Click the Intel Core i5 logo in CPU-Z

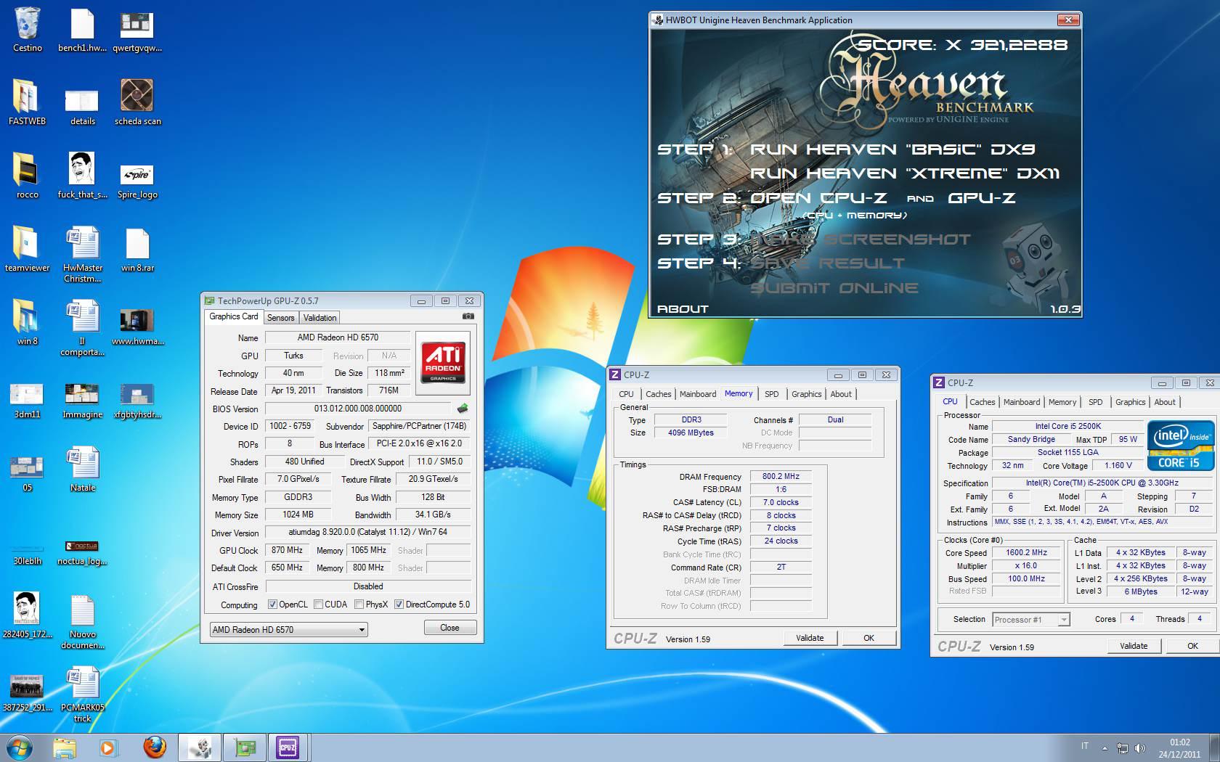pos(1180,445)
